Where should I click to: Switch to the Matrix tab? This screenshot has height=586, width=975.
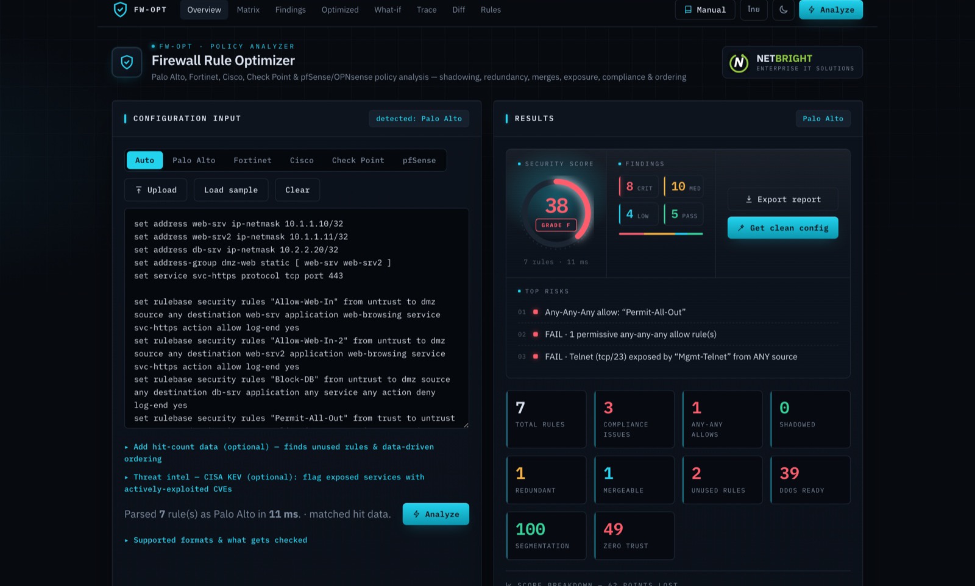click(248, 10)
